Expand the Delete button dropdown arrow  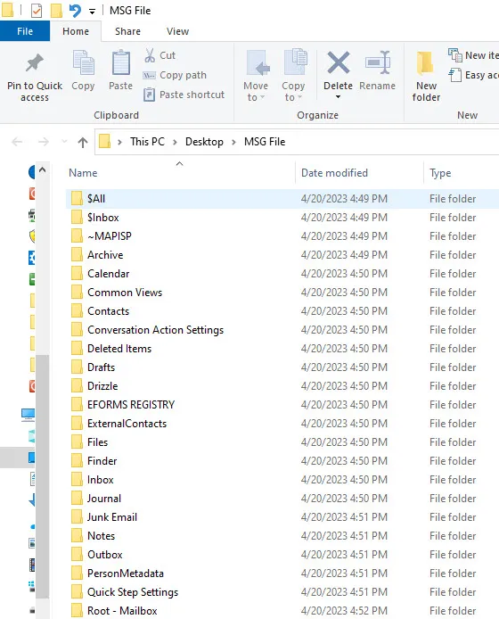[338, 97]
